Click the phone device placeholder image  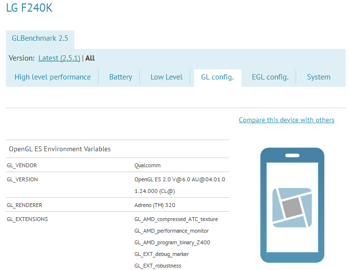[292, 205]
